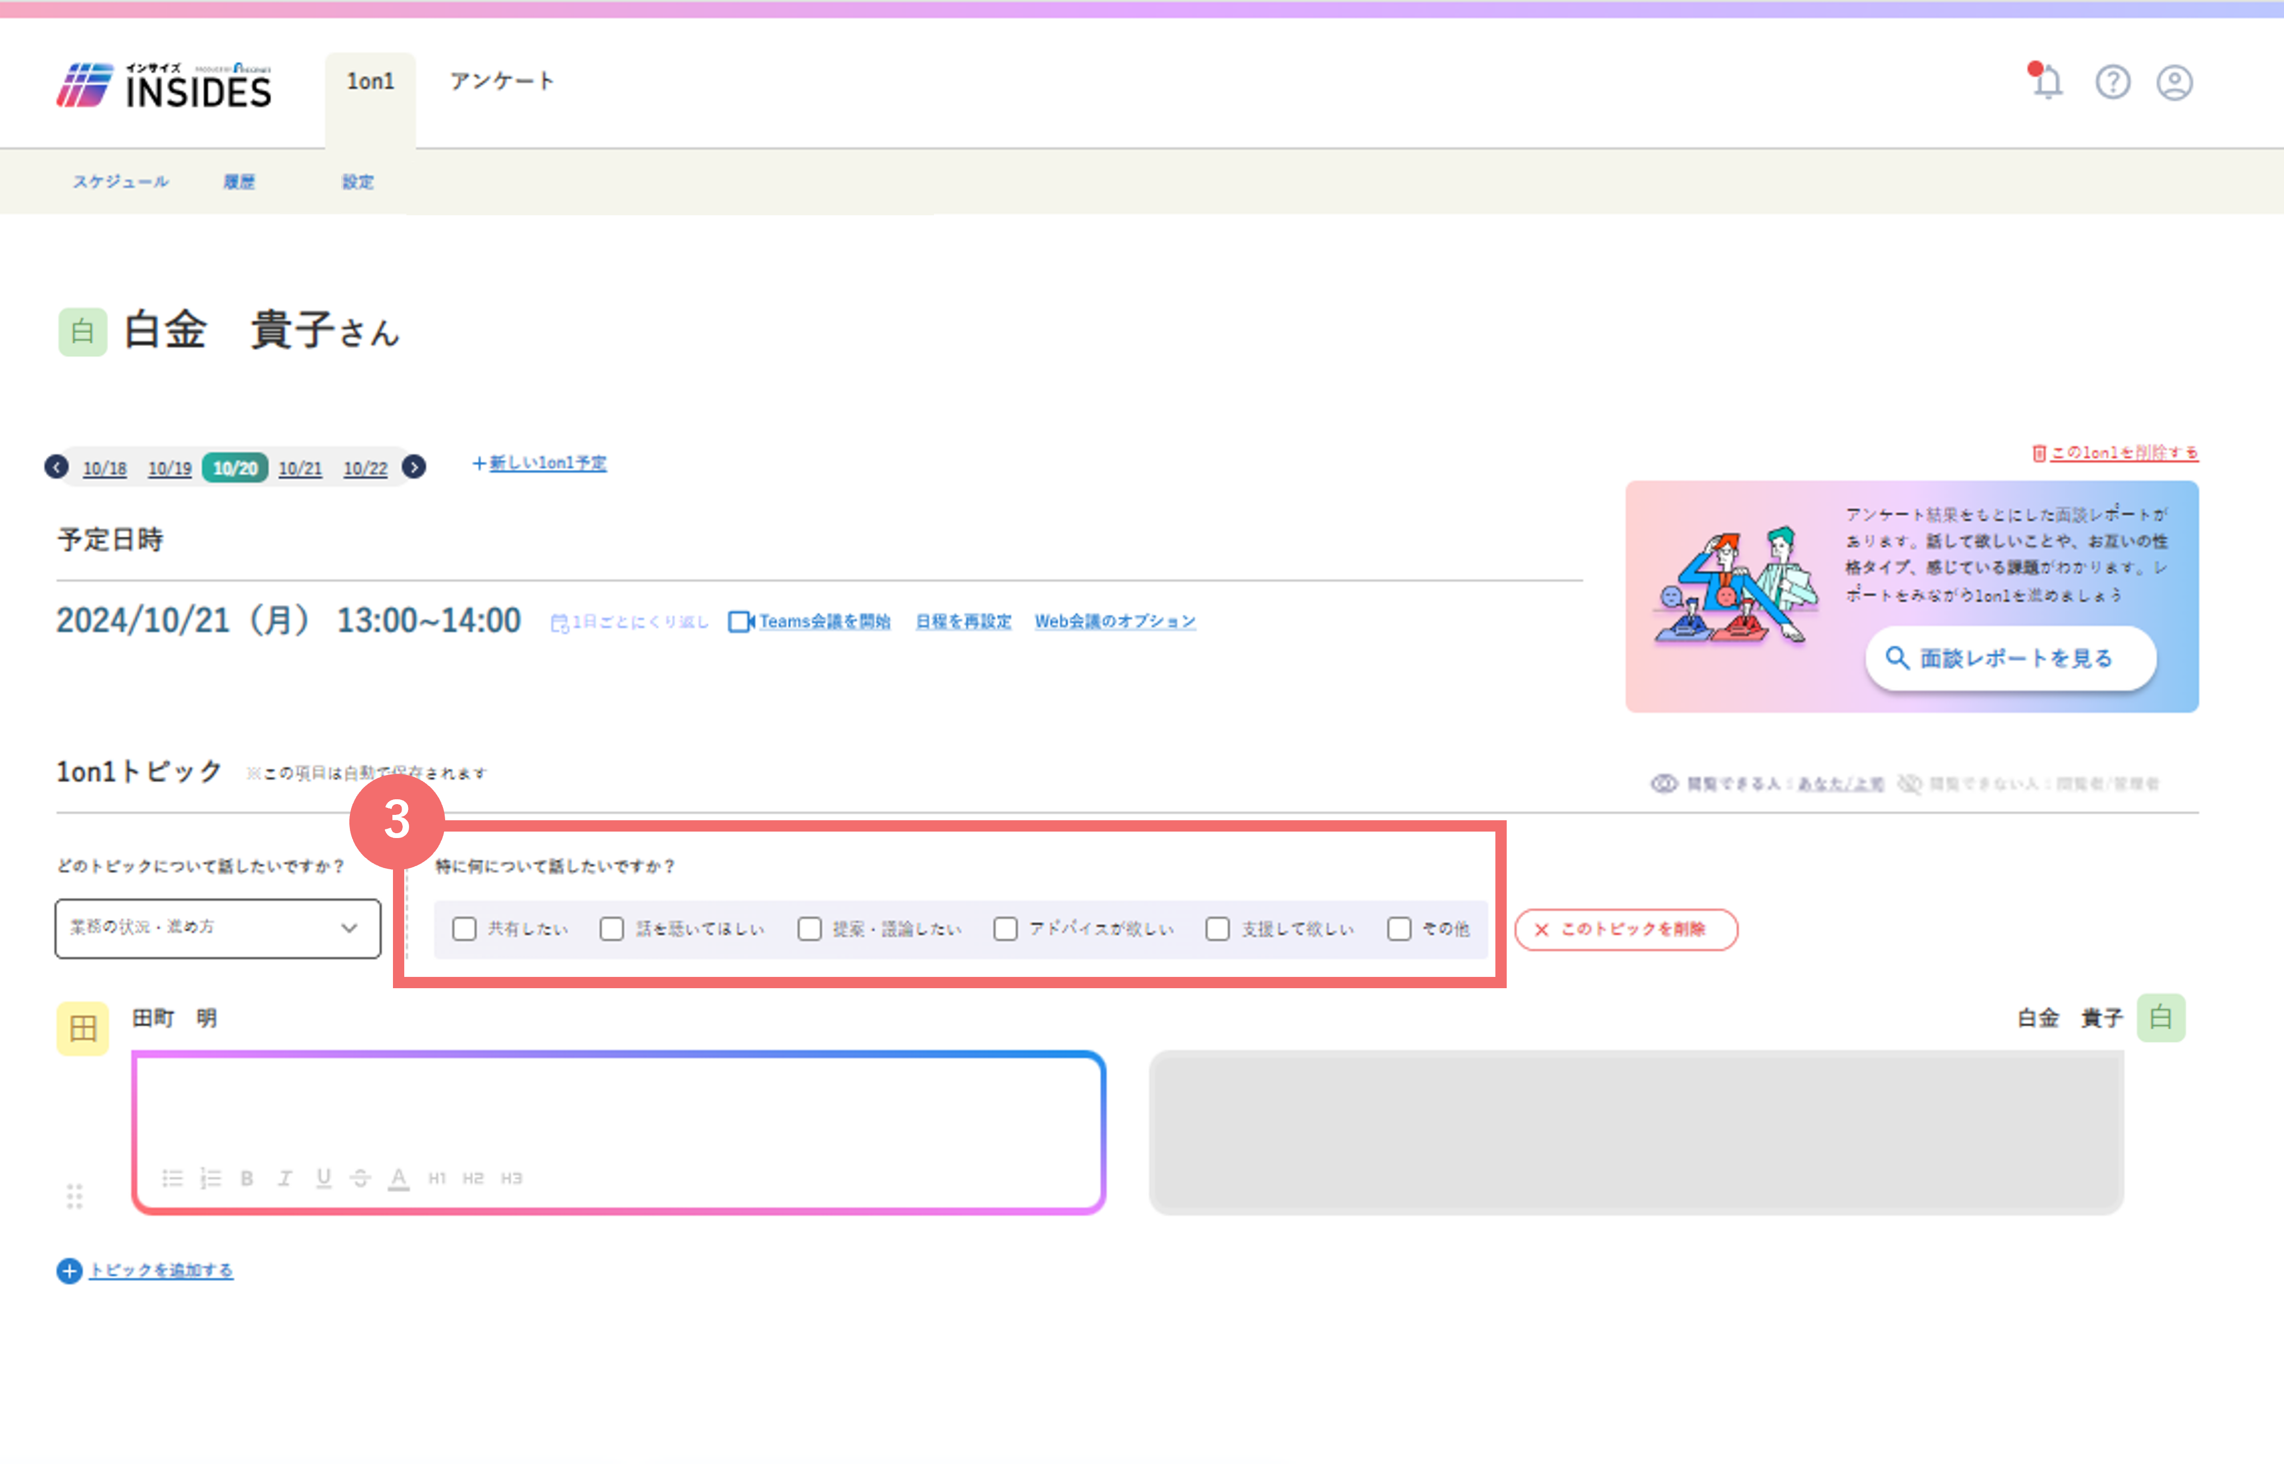This screenshot has height=1464, width=2284.
Task: Click the あなた/上司 viewers link
Action: [x=1840, y=784]
